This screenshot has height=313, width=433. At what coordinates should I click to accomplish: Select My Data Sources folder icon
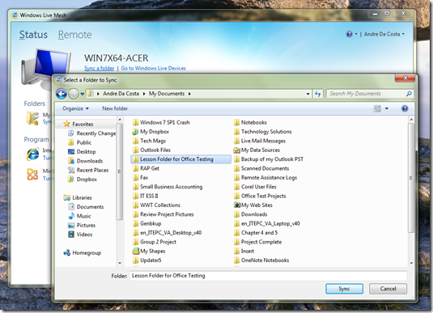click(x=236, y=150)
